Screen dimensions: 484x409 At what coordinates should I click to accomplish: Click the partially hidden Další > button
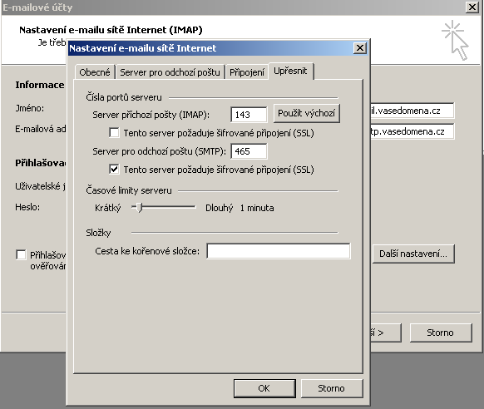[x=386, y=333]
